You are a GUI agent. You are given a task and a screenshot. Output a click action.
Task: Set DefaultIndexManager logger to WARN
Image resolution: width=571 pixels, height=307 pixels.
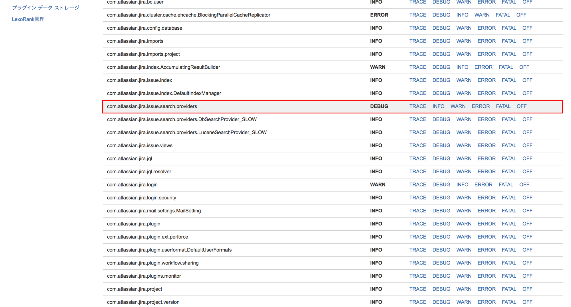coord(464,93)
